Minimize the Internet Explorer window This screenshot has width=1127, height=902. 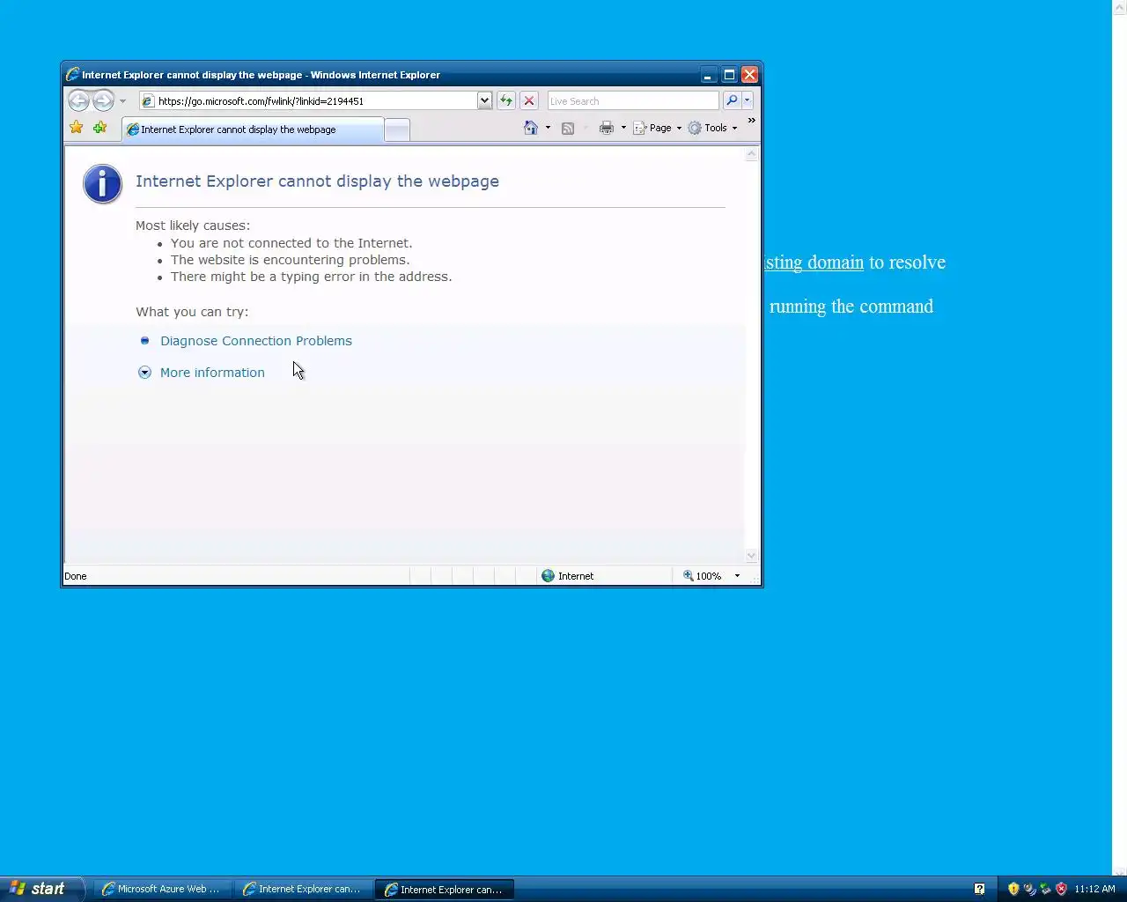click(708, 75)
